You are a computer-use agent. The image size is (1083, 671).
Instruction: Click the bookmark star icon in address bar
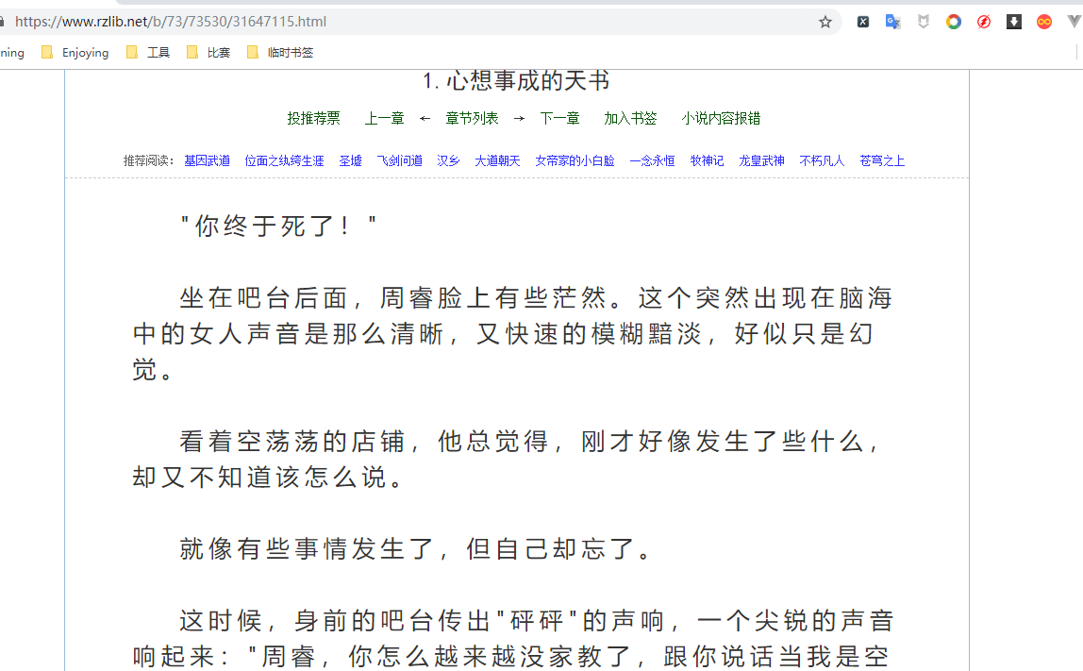[825, 22]
